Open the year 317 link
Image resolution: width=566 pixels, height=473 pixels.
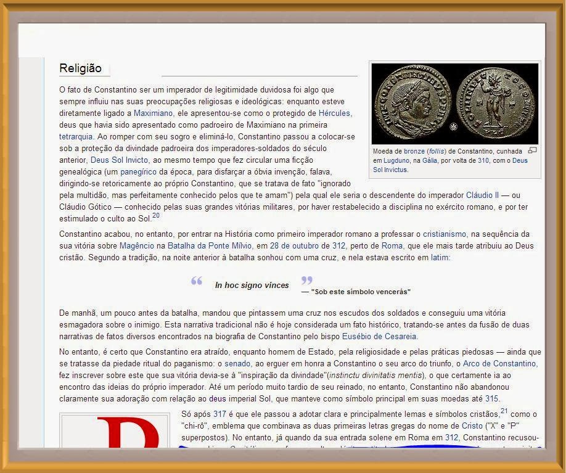(x=219, y=414)
